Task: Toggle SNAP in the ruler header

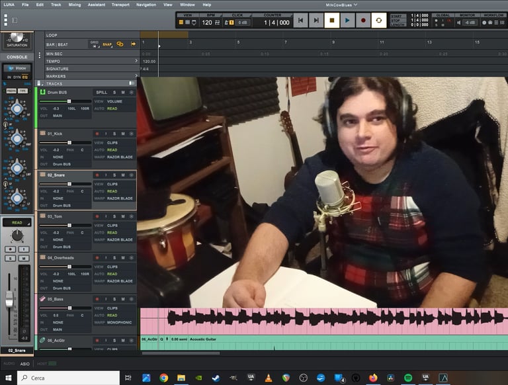Action: [x=108, y=44]
